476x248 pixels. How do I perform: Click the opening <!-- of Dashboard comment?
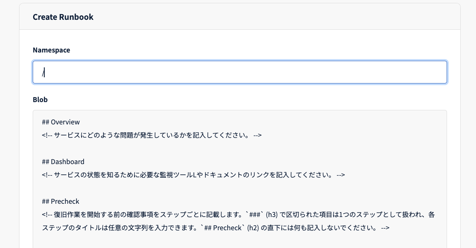click(x=47, y=175)
